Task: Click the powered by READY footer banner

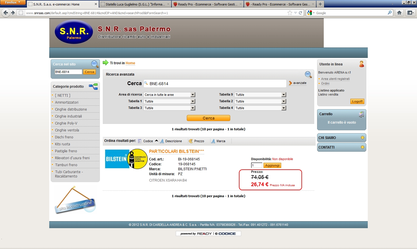Action: 209,234
